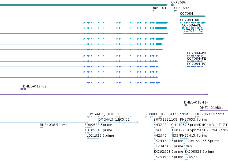Viewport: 228px width, 161px height.
Task: Select LD10564.5prime label
Action: pos(98,130)
